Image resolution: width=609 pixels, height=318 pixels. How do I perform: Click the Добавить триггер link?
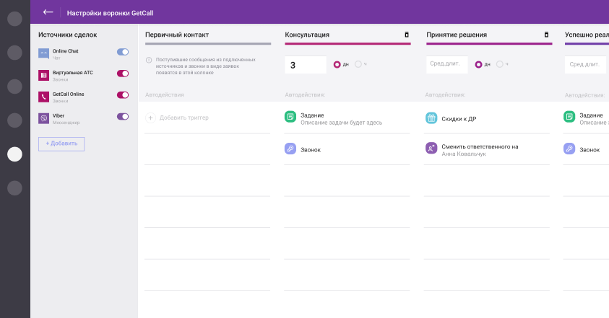point(183,118)
